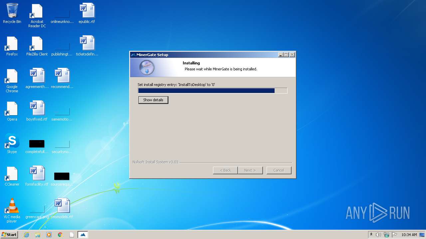Image resolution: width=426 pixels, height=239 pixels.
Task: Open the Action Center flag icon
Action: [x=394, y=235]
